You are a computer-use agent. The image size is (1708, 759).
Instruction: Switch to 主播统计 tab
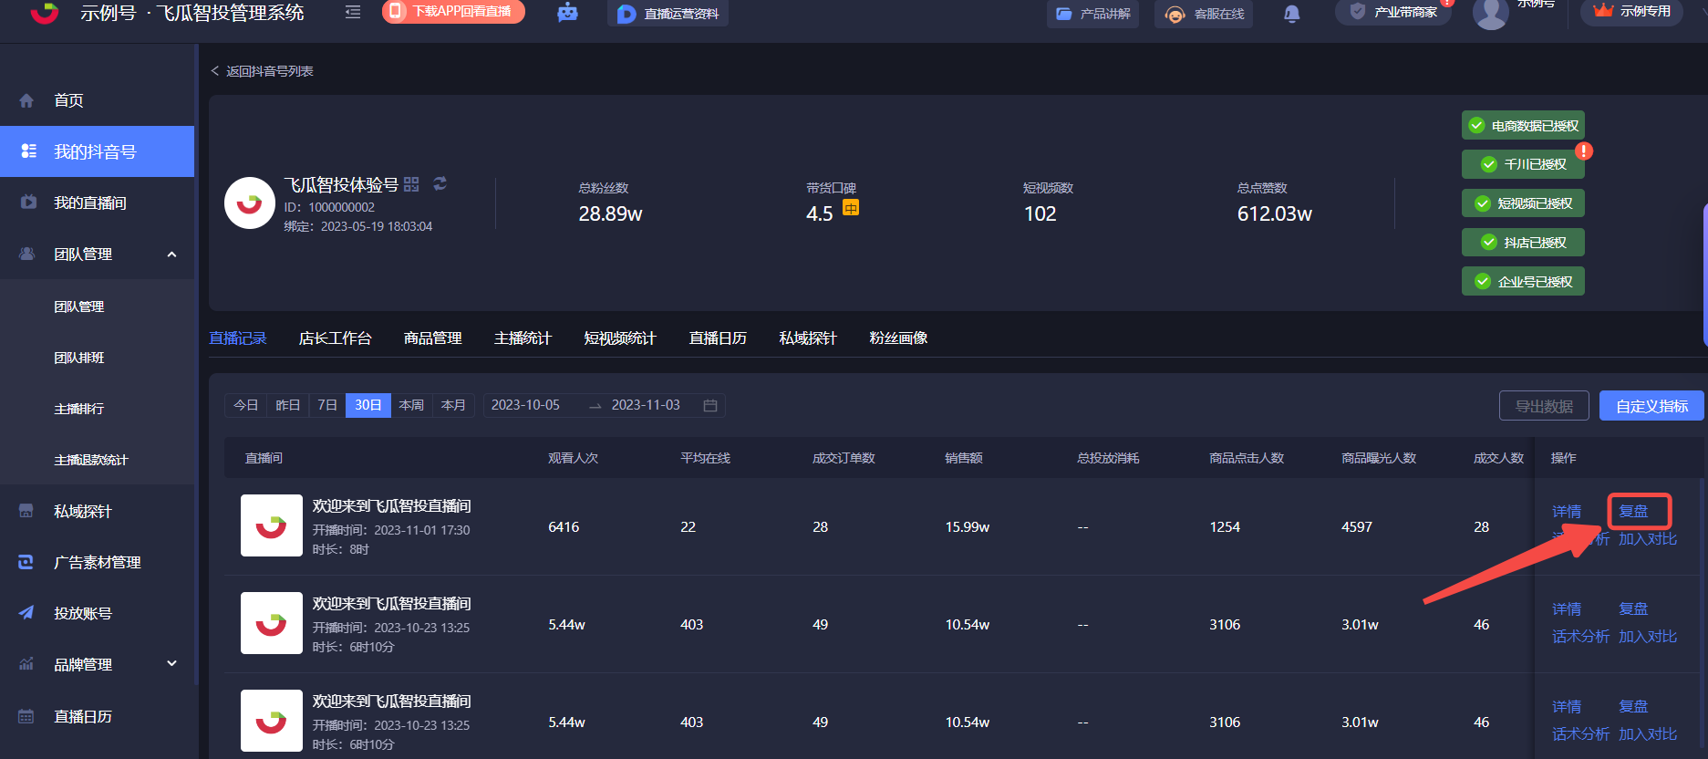coord(523,338)
